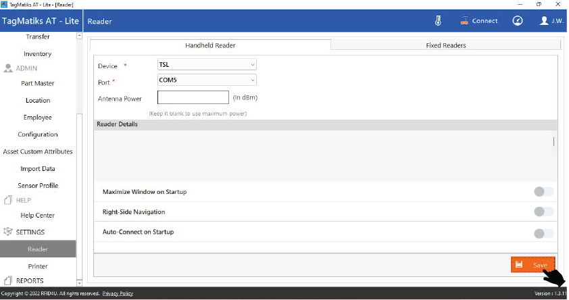Enable Maximize Window on Startup toggle
569x300 pixels.
point(543,192)
